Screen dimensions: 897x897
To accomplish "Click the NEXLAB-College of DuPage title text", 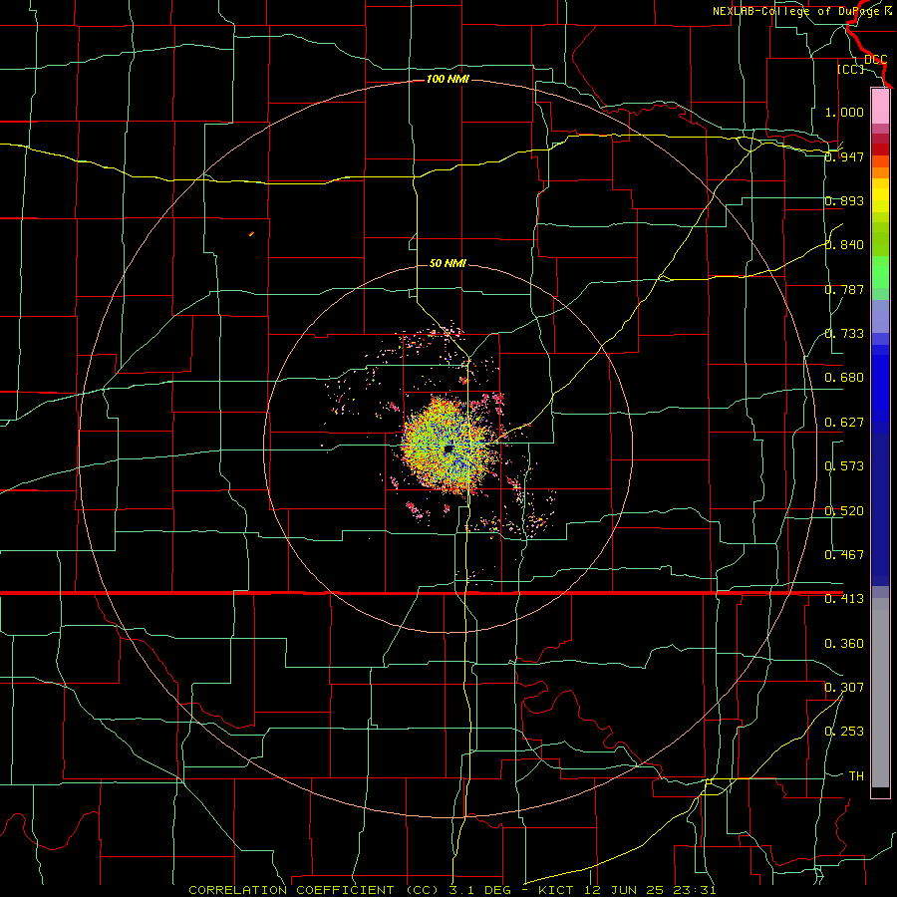I will 801,11.
